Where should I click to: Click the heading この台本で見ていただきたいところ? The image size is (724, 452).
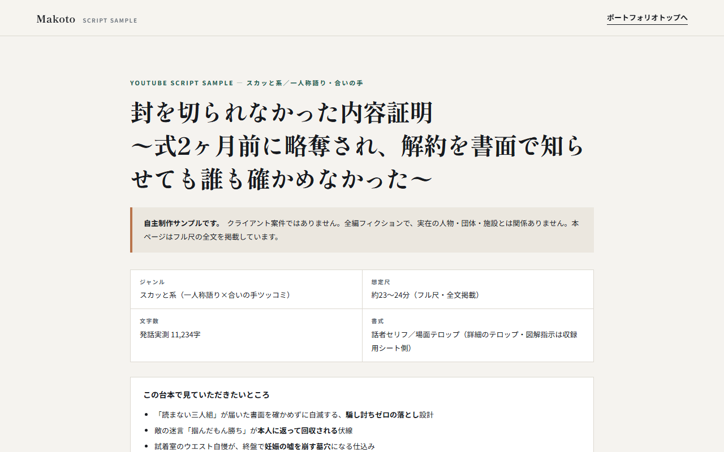click(206, 395)
